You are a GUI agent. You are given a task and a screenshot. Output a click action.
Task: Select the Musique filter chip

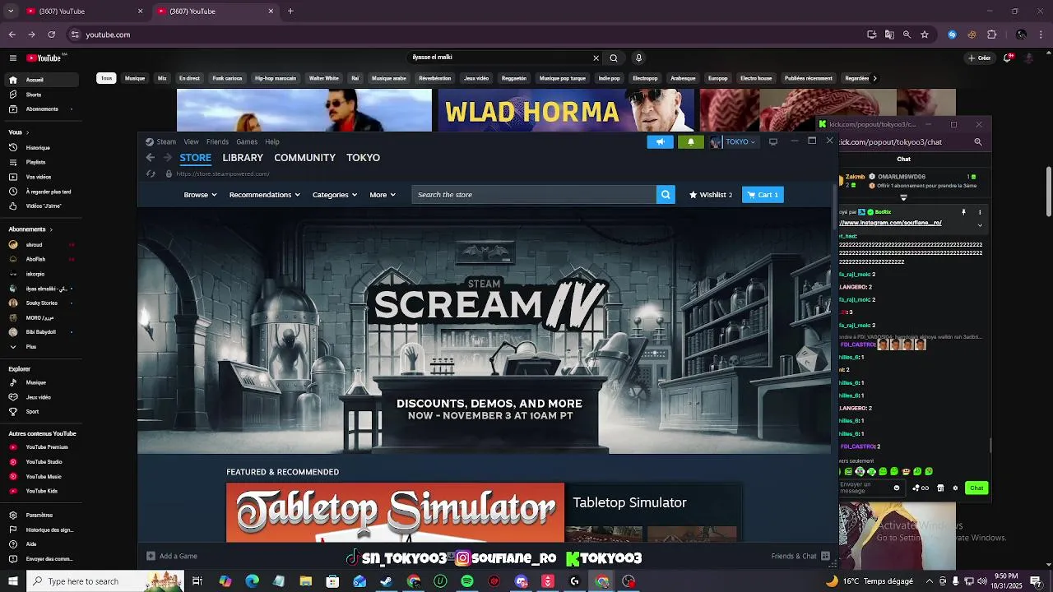click(135, 78)
